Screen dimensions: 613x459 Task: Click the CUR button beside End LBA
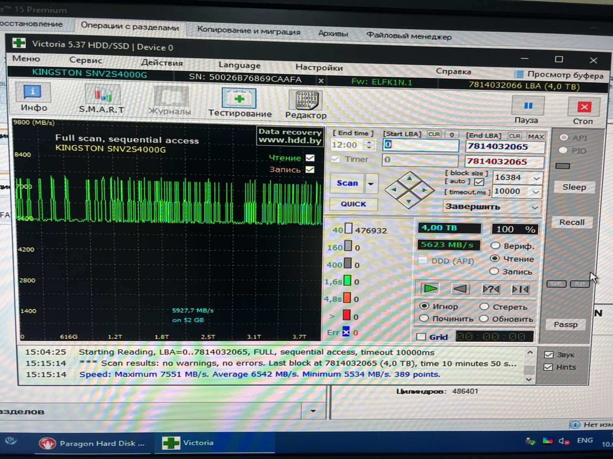pos(515,136)
